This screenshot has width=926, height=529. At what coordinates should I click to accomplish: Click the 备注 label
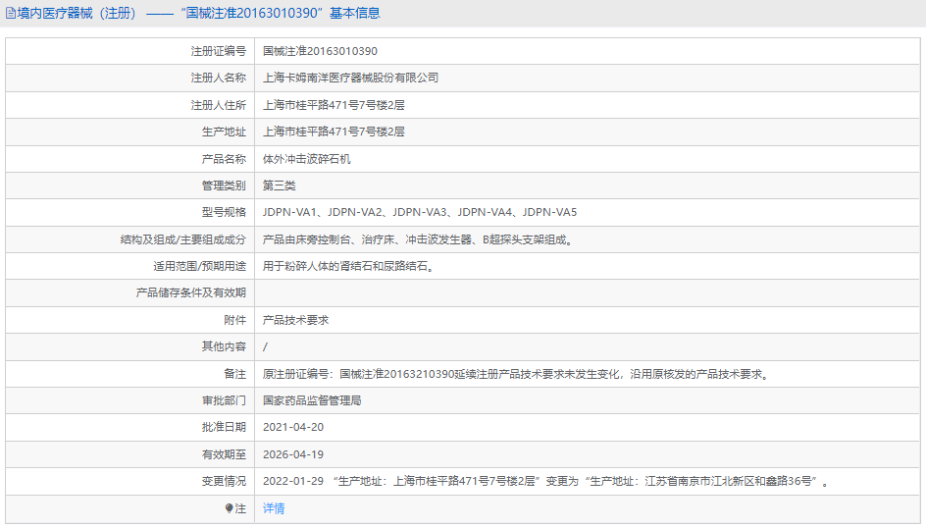click(235, 374)
